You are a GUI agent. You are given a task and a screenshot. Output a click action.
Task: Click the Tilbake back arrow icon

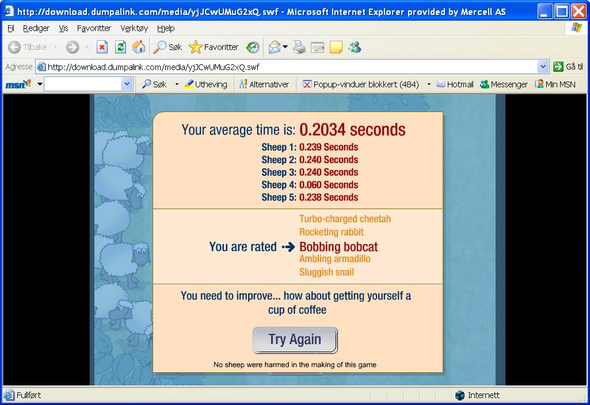[14, 47]
